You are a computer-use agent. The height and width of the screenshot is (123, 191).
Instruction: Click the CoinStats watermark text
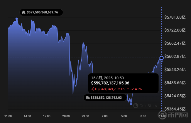point(148,106)
